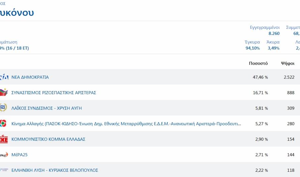The height and width of the screenshot is (177, 300).
Task: Click the Kinima Allagis sun logo
Action: 3,124
